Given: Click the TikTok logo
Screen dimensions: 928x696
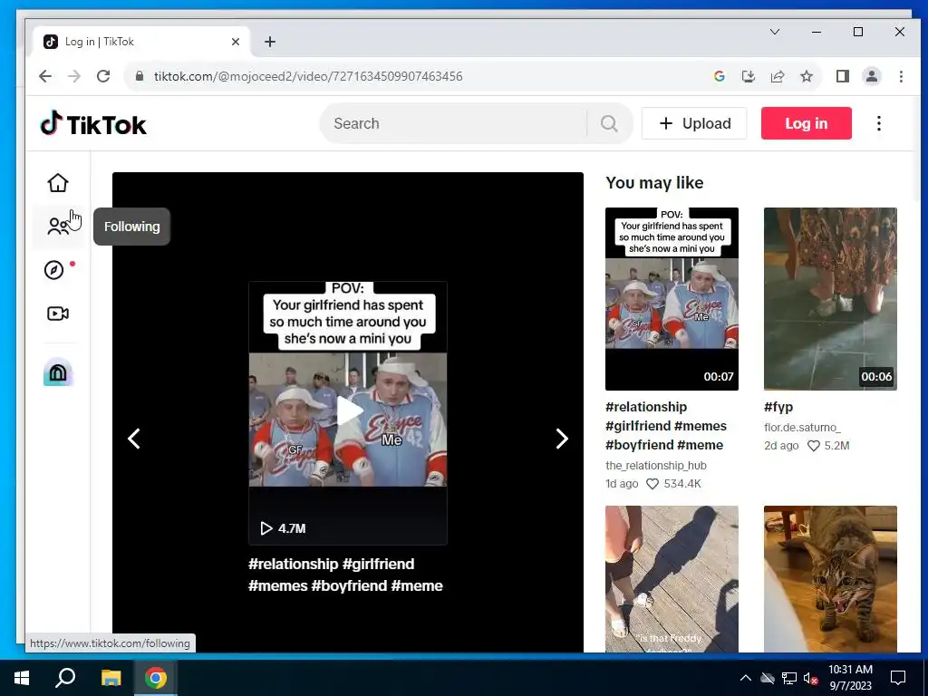Looking at the screenshot, I should (93, 123).
